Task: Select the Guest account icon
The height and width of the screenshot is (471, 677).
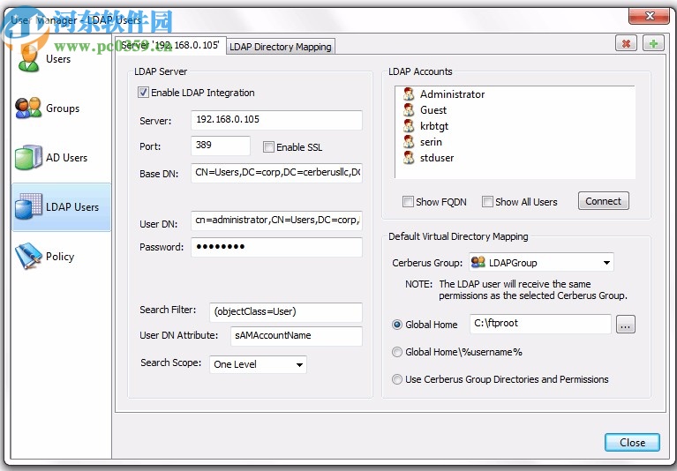Action: (409, 109)
